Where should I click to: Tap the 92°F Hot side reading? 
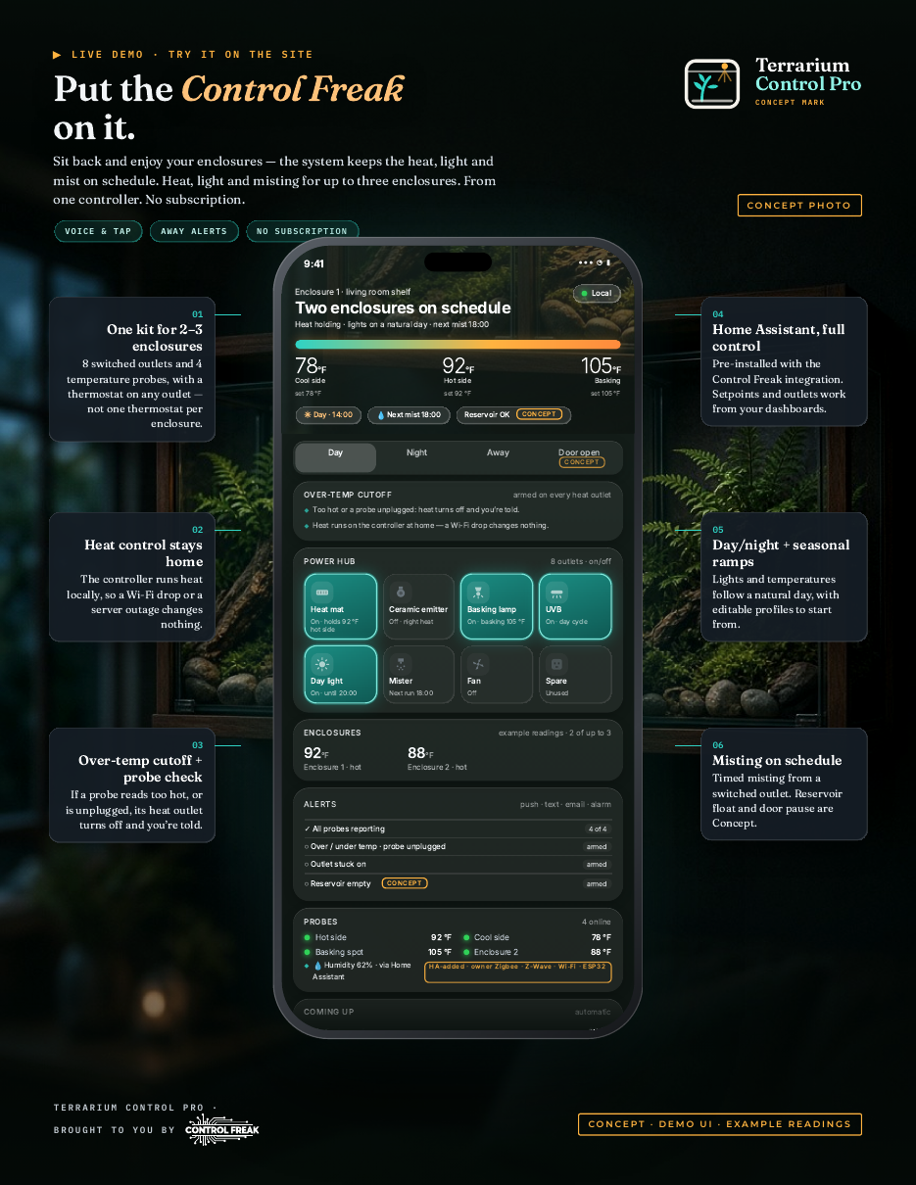tap(458, 376)
